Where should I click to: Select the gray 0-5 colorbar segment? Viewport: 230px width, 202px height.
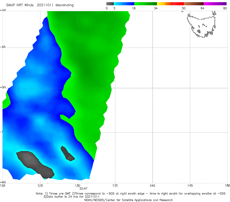110,4
